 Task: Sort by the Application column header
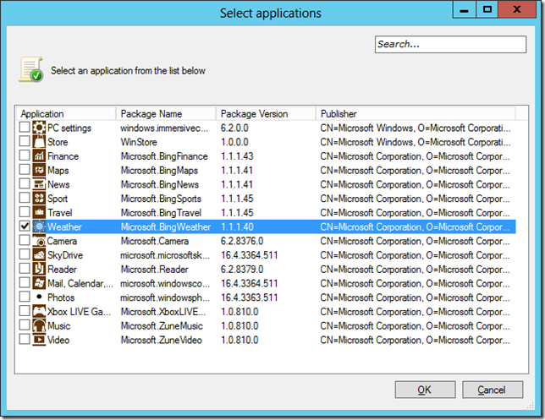click(66, 113)
